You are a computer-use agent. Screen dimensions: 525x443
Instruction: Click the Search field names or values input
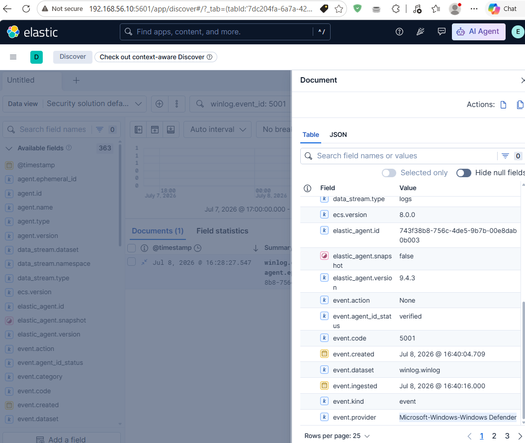(399, 156)
